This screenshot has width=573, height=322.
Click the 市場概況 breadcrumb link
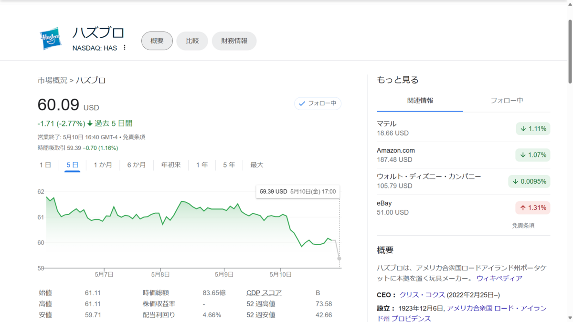pos(53,80)
